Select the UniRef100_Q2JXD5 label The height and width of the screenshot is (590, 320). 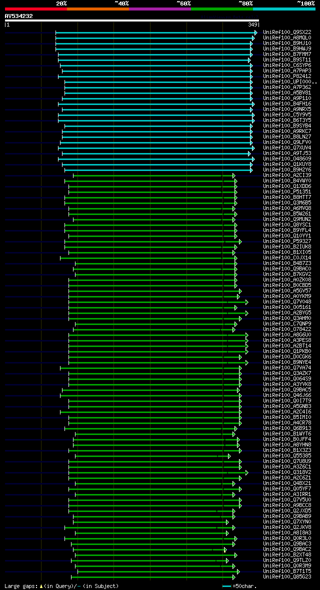click(287, 510)
